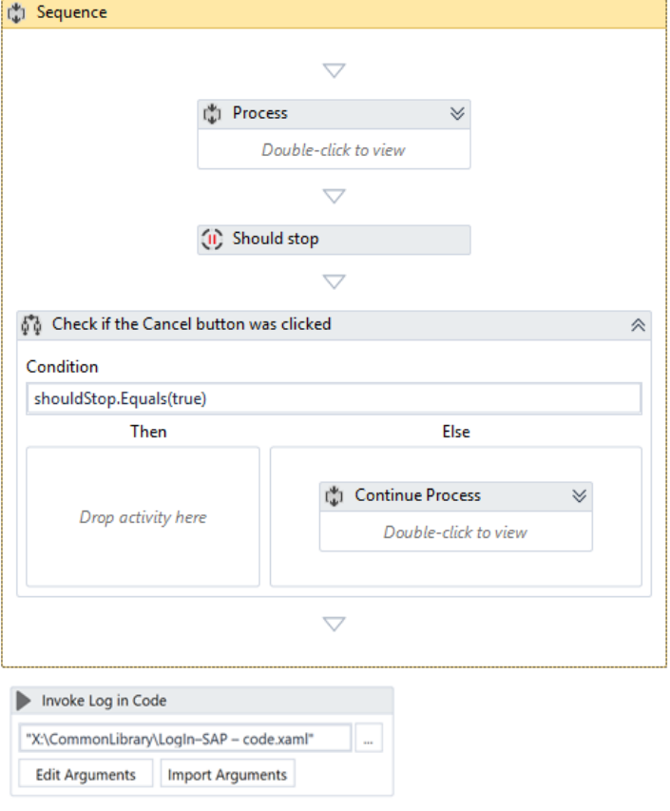Screen dimensions: 670x811
Task: Click the Process activity icon
Action: click(x=212, y=114)
